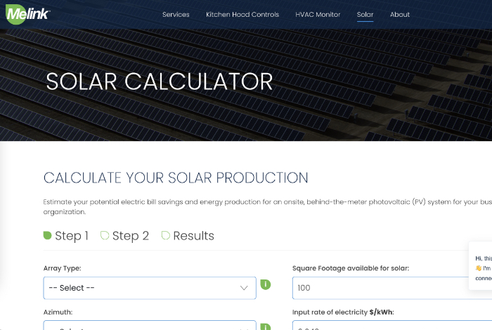This screenshot has width=492, height=330.
Task: Select the Solar navigation item
Action: point(365,15)
